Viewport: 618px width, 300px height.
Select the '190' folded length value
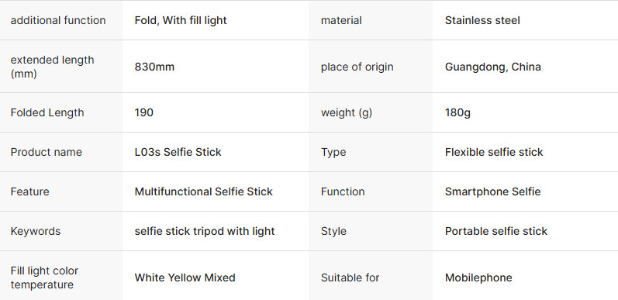[x=144, y=112]
